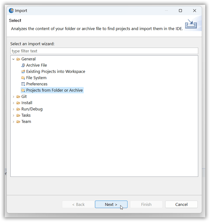Viewport: 210px width, 222px height.
Task: Maximize the Import dialog window
Action: coord(180,11)
